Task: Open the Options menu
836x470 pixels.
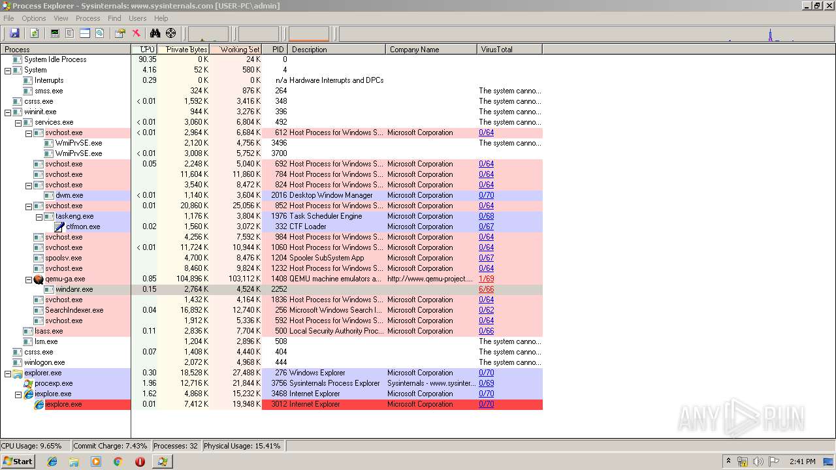Action: [34, 18]
